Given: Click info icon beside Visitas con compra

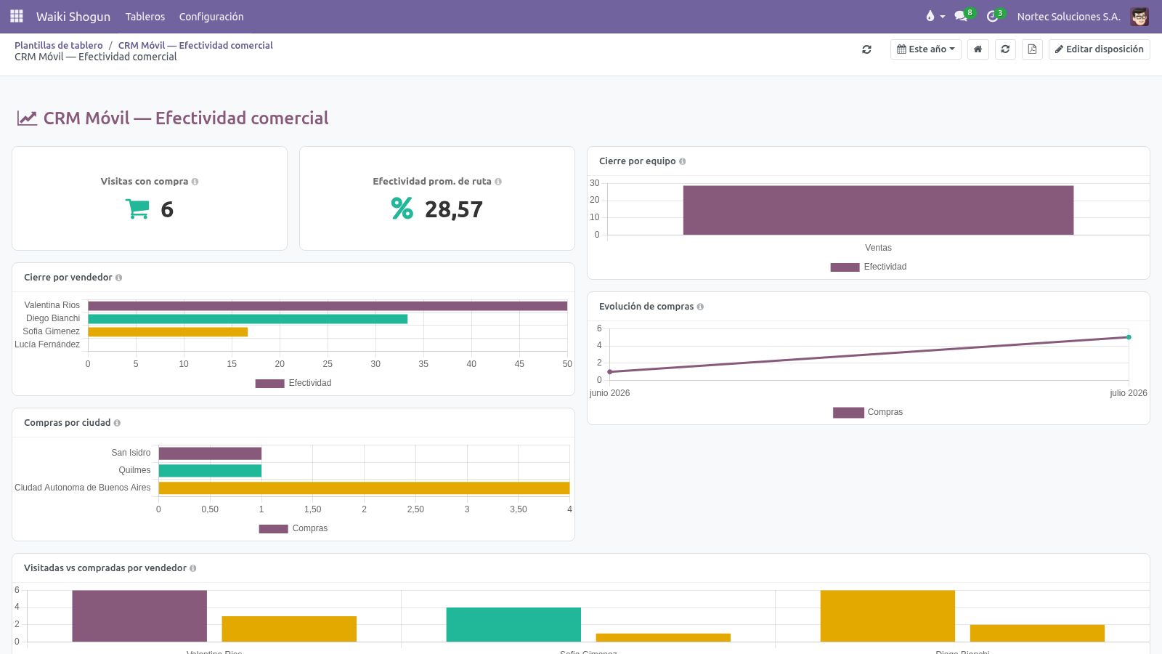Looking at the screenshot, I should point(195,182).
